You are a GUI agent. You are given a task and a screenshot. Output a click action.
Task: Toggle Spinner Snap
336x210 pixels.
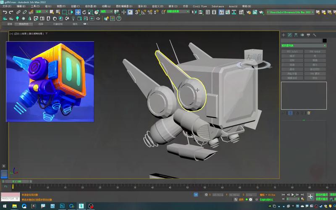tap(156, 12)
